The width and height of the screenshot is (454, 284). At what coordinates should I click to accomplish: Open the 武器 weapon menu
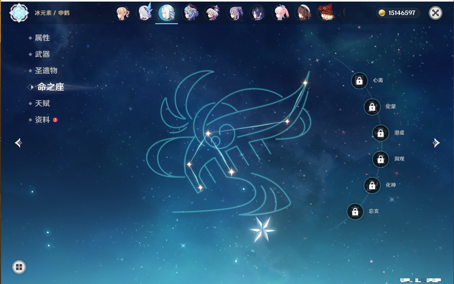42,54
